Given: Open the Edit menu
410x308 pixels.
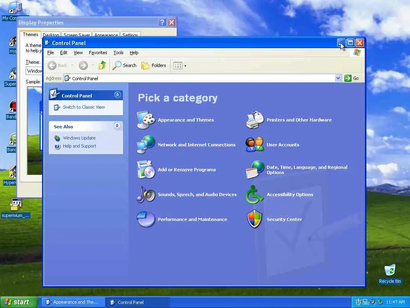Looking at the screenshot, I should 64,53.
